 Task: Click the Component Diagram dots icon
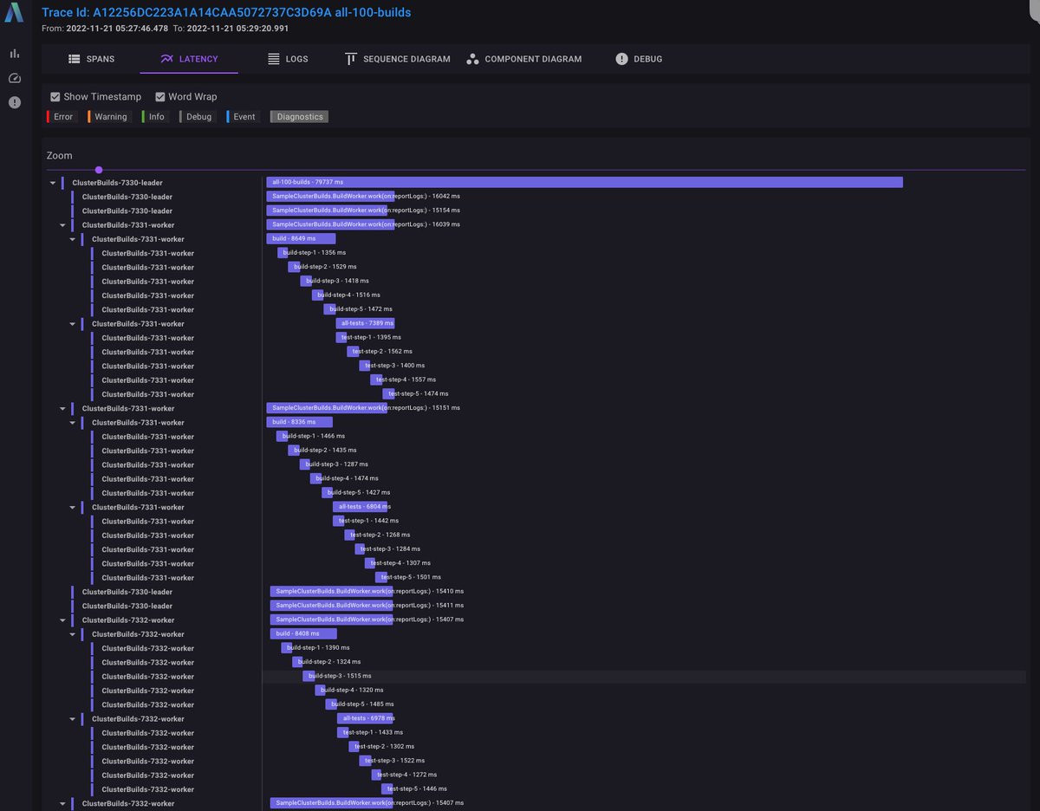point(472,59)
